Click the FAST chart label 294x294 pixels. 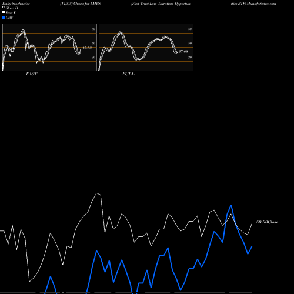tap(31, 74)
